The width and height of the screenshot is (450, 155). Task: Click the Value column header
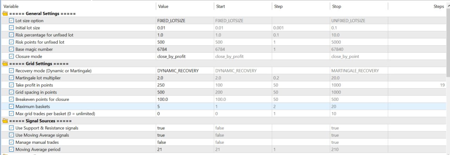tap(185, 6)
